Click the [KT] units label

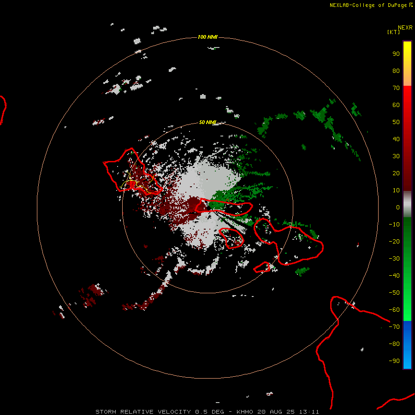click(394, 32)
